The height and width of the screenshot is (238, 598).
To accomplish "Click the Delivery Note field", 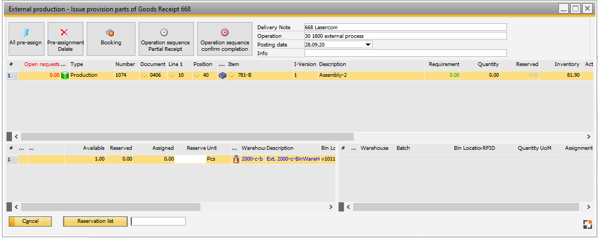I will pos(405,27).
